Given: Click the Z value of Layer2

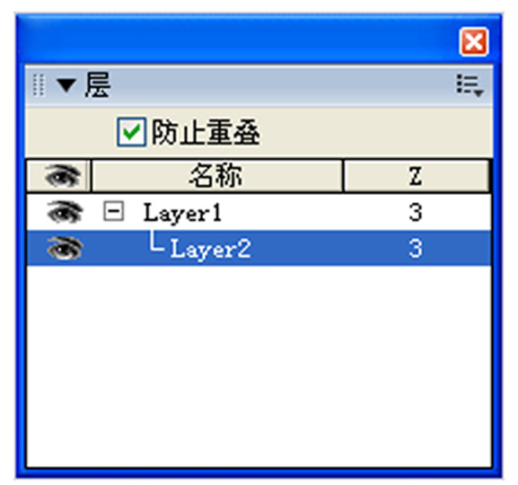Looking at the screenshot, I should coord(416,248).
